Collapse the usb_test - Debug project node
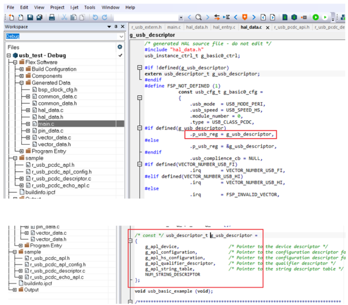Screen dimensions: 348x305 (x=9, y=55)
